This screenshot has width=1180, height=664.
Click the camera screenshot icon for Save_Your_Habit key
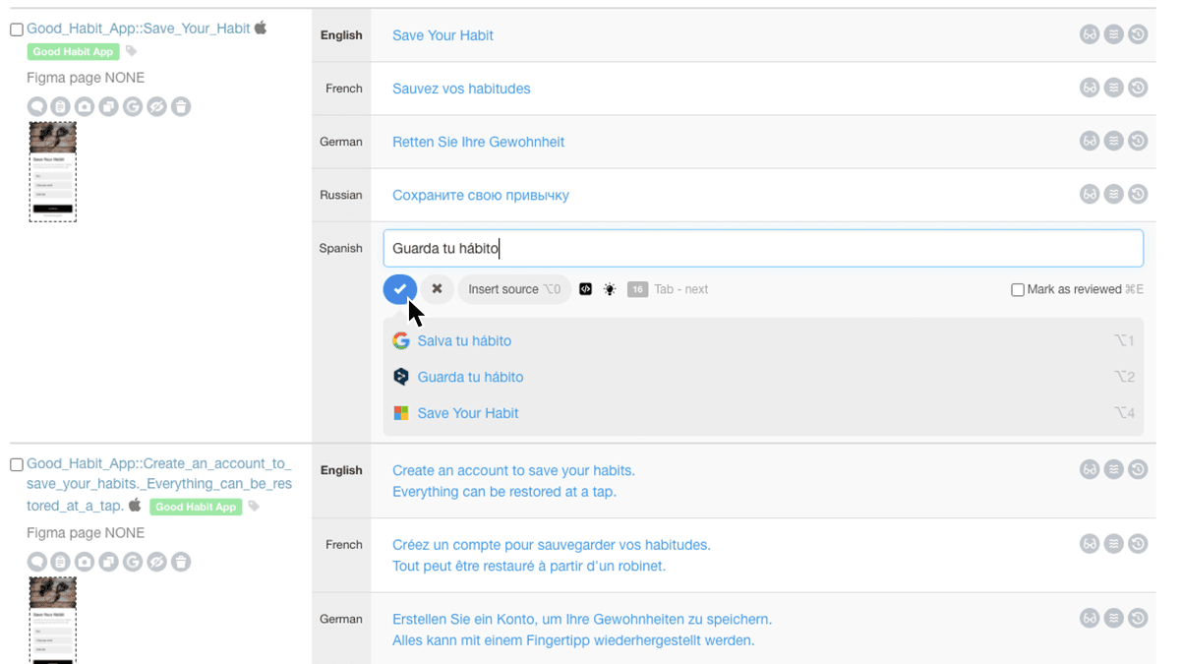tap(85, 106)
